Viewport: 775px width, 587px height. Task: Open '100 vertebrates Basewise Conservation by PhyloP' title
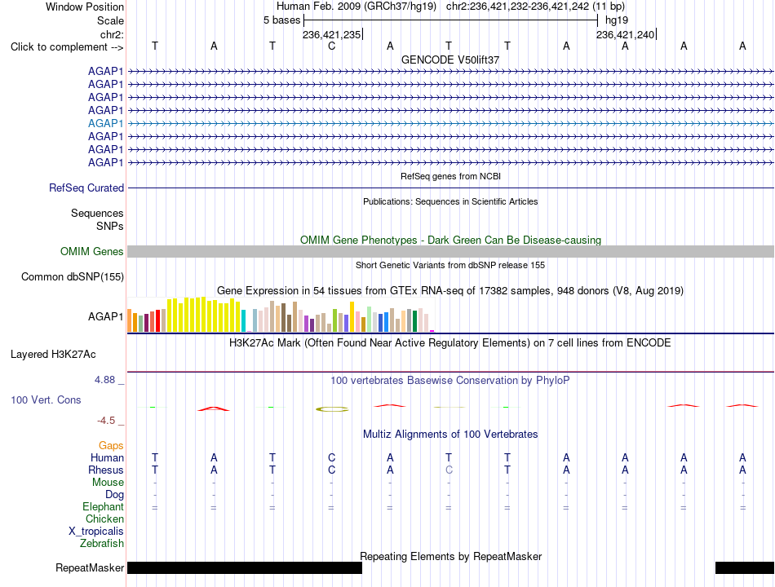click(450, 381)
